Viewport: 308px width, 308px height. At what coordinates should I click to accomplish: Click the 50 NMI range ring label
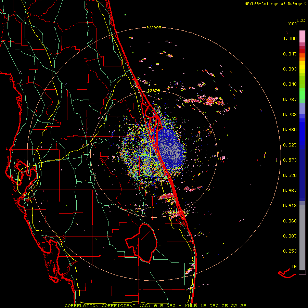click(x=154, y=90)
